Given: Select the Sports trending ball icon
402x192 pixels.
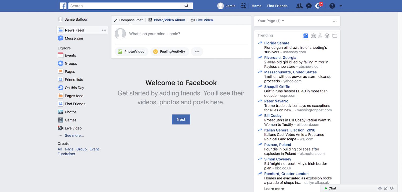Looking at the screenshot, I should pos(327,36).
